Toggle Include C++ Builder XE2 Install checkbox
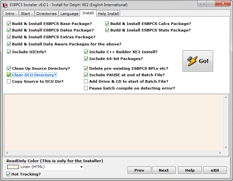 click(x=86, y=52)
